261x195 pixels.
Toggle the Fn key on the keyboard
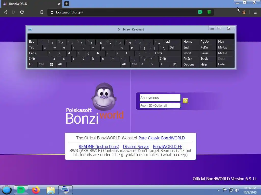tap(32, 64)
